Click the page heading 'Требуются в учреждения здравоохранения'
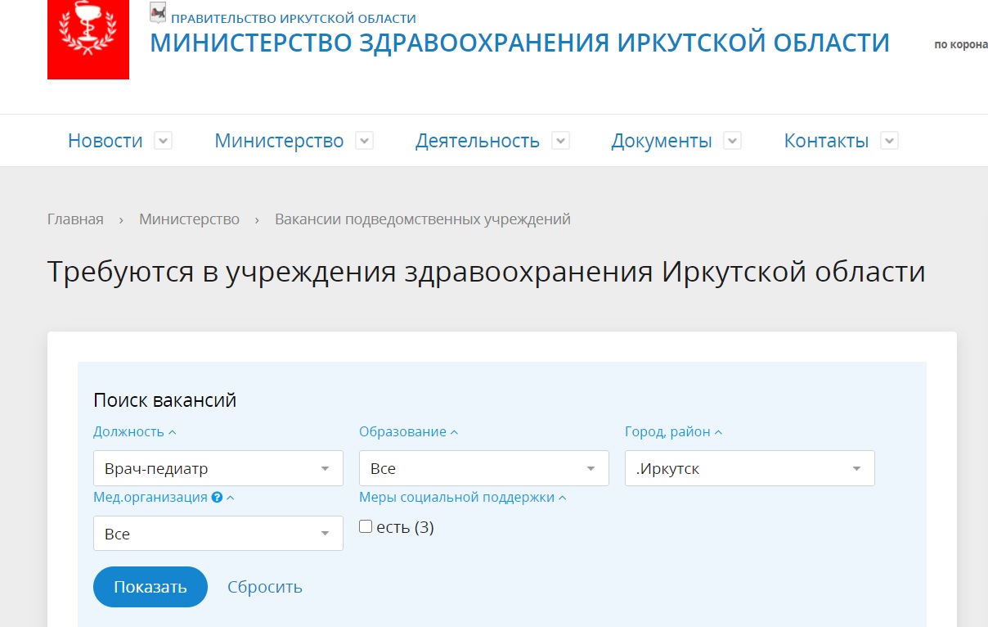 point(487,272)
